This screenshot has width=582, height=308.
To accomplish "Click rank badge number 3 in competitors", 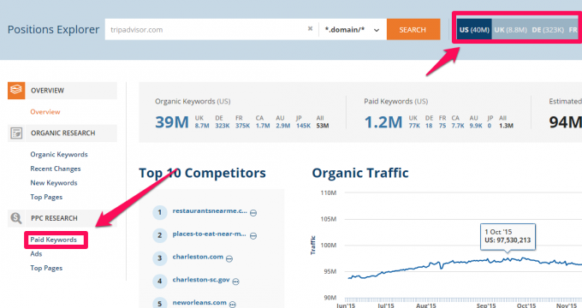I will point(159,258).
